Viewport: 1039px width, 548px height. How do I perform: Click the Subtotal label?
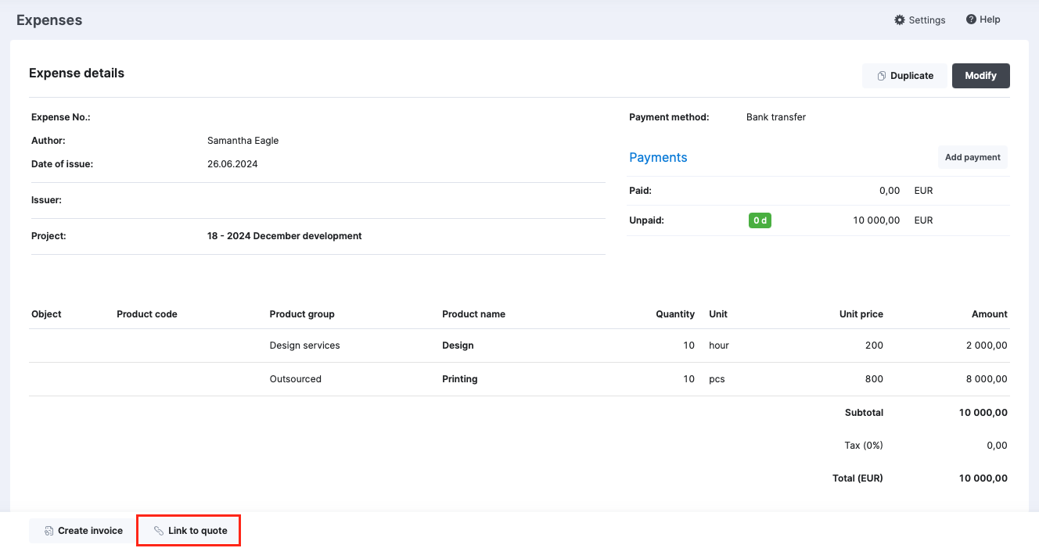[x=864, y=413]
